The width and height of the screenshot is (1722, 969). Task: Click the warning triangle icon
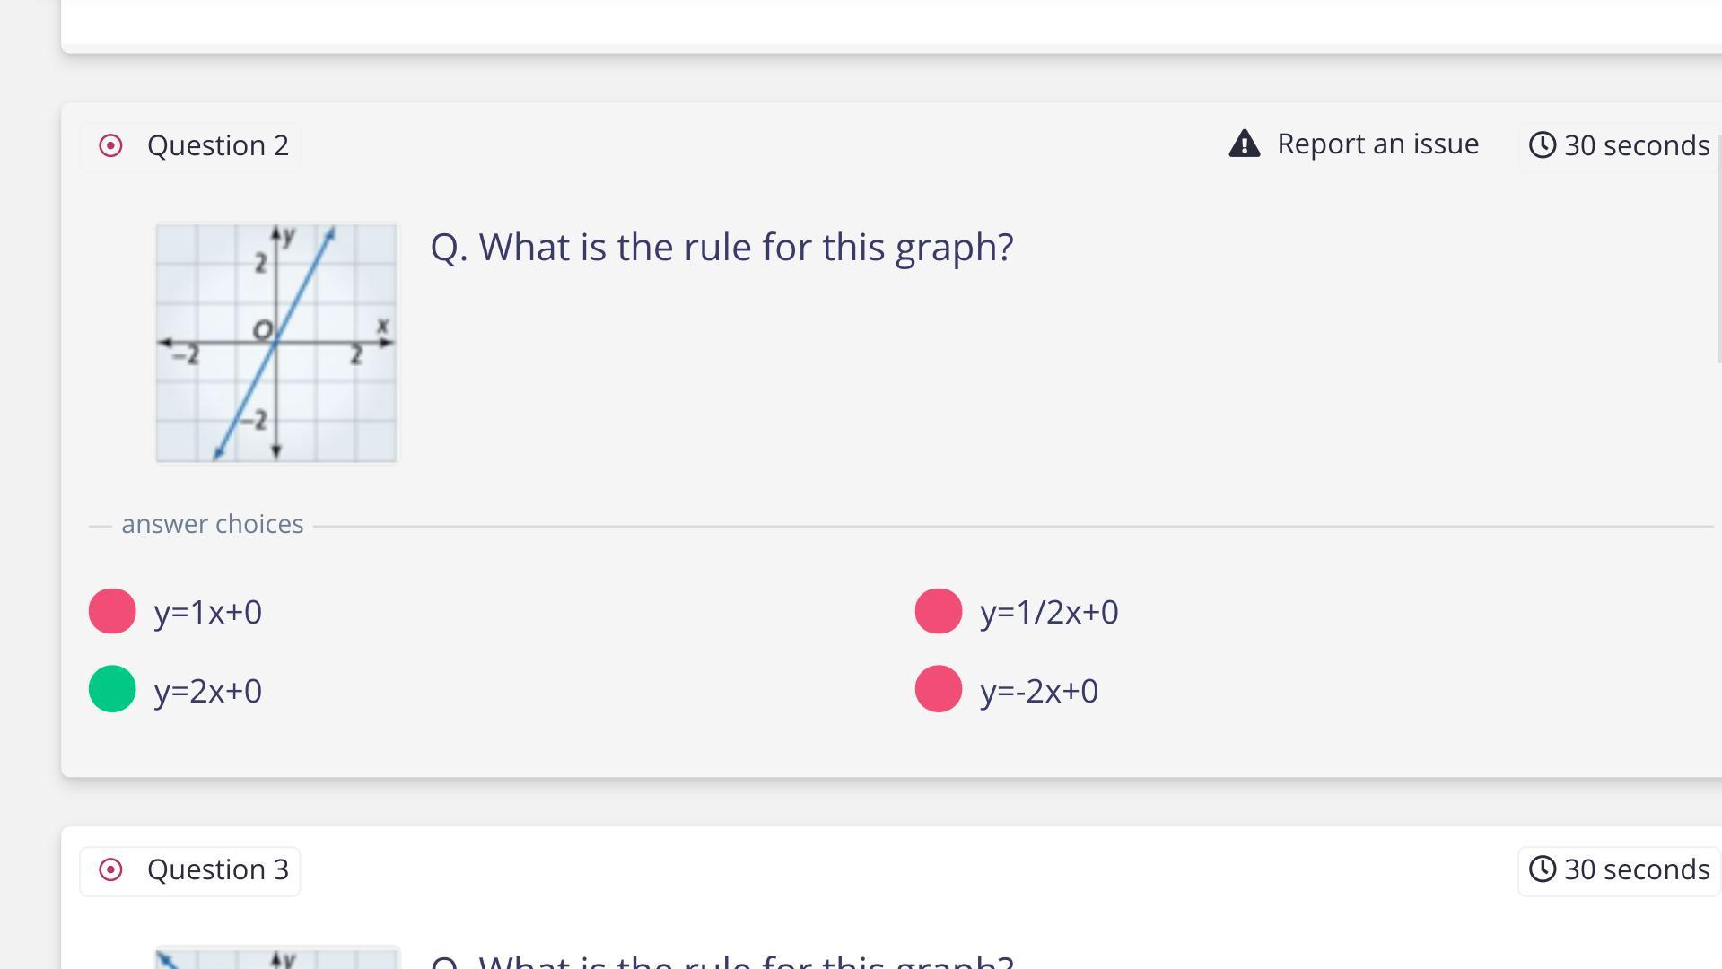[x=1244, y=144]
